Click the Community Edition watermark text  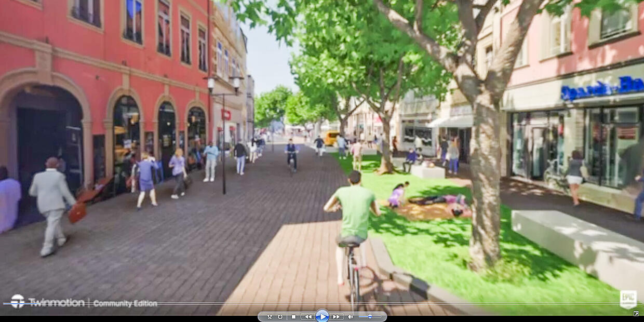pyautogui.click(x=125, y=303)
